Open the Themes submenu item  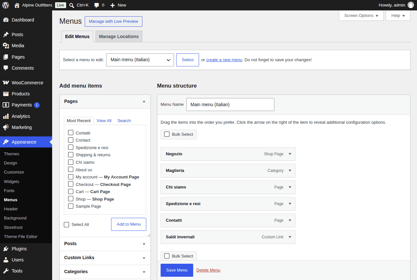(12, 154)
